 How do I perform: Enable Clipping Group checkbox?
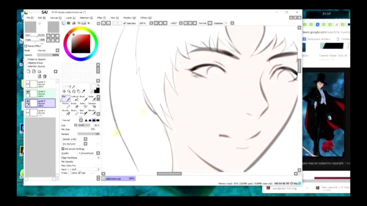coord(26,63)
